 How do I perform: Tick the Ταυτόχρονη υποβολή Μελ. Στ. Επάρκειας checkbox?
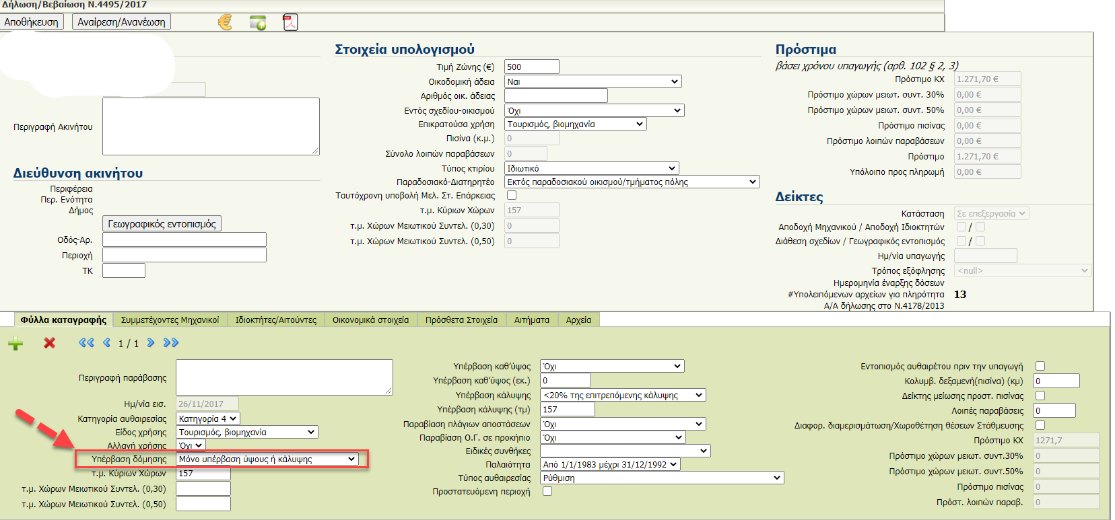tap(512, 195)
